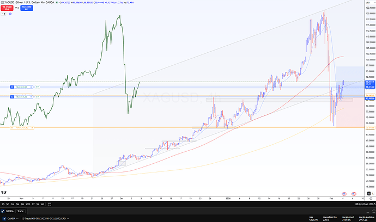Click the blue replay circle icon below Sell
Screen dimensions: 376x222
(x=10, y=14)
